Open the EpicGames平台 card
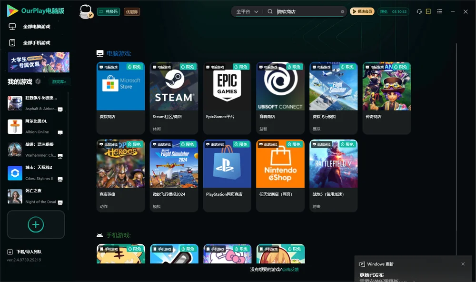The width and height of the screenshot is (476, 282). point(227,98)
